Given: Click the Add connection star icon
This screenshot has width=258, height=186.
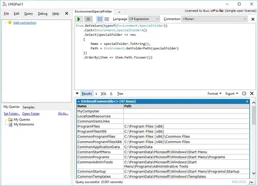Looking at the screenshot, I should [10, 22].
